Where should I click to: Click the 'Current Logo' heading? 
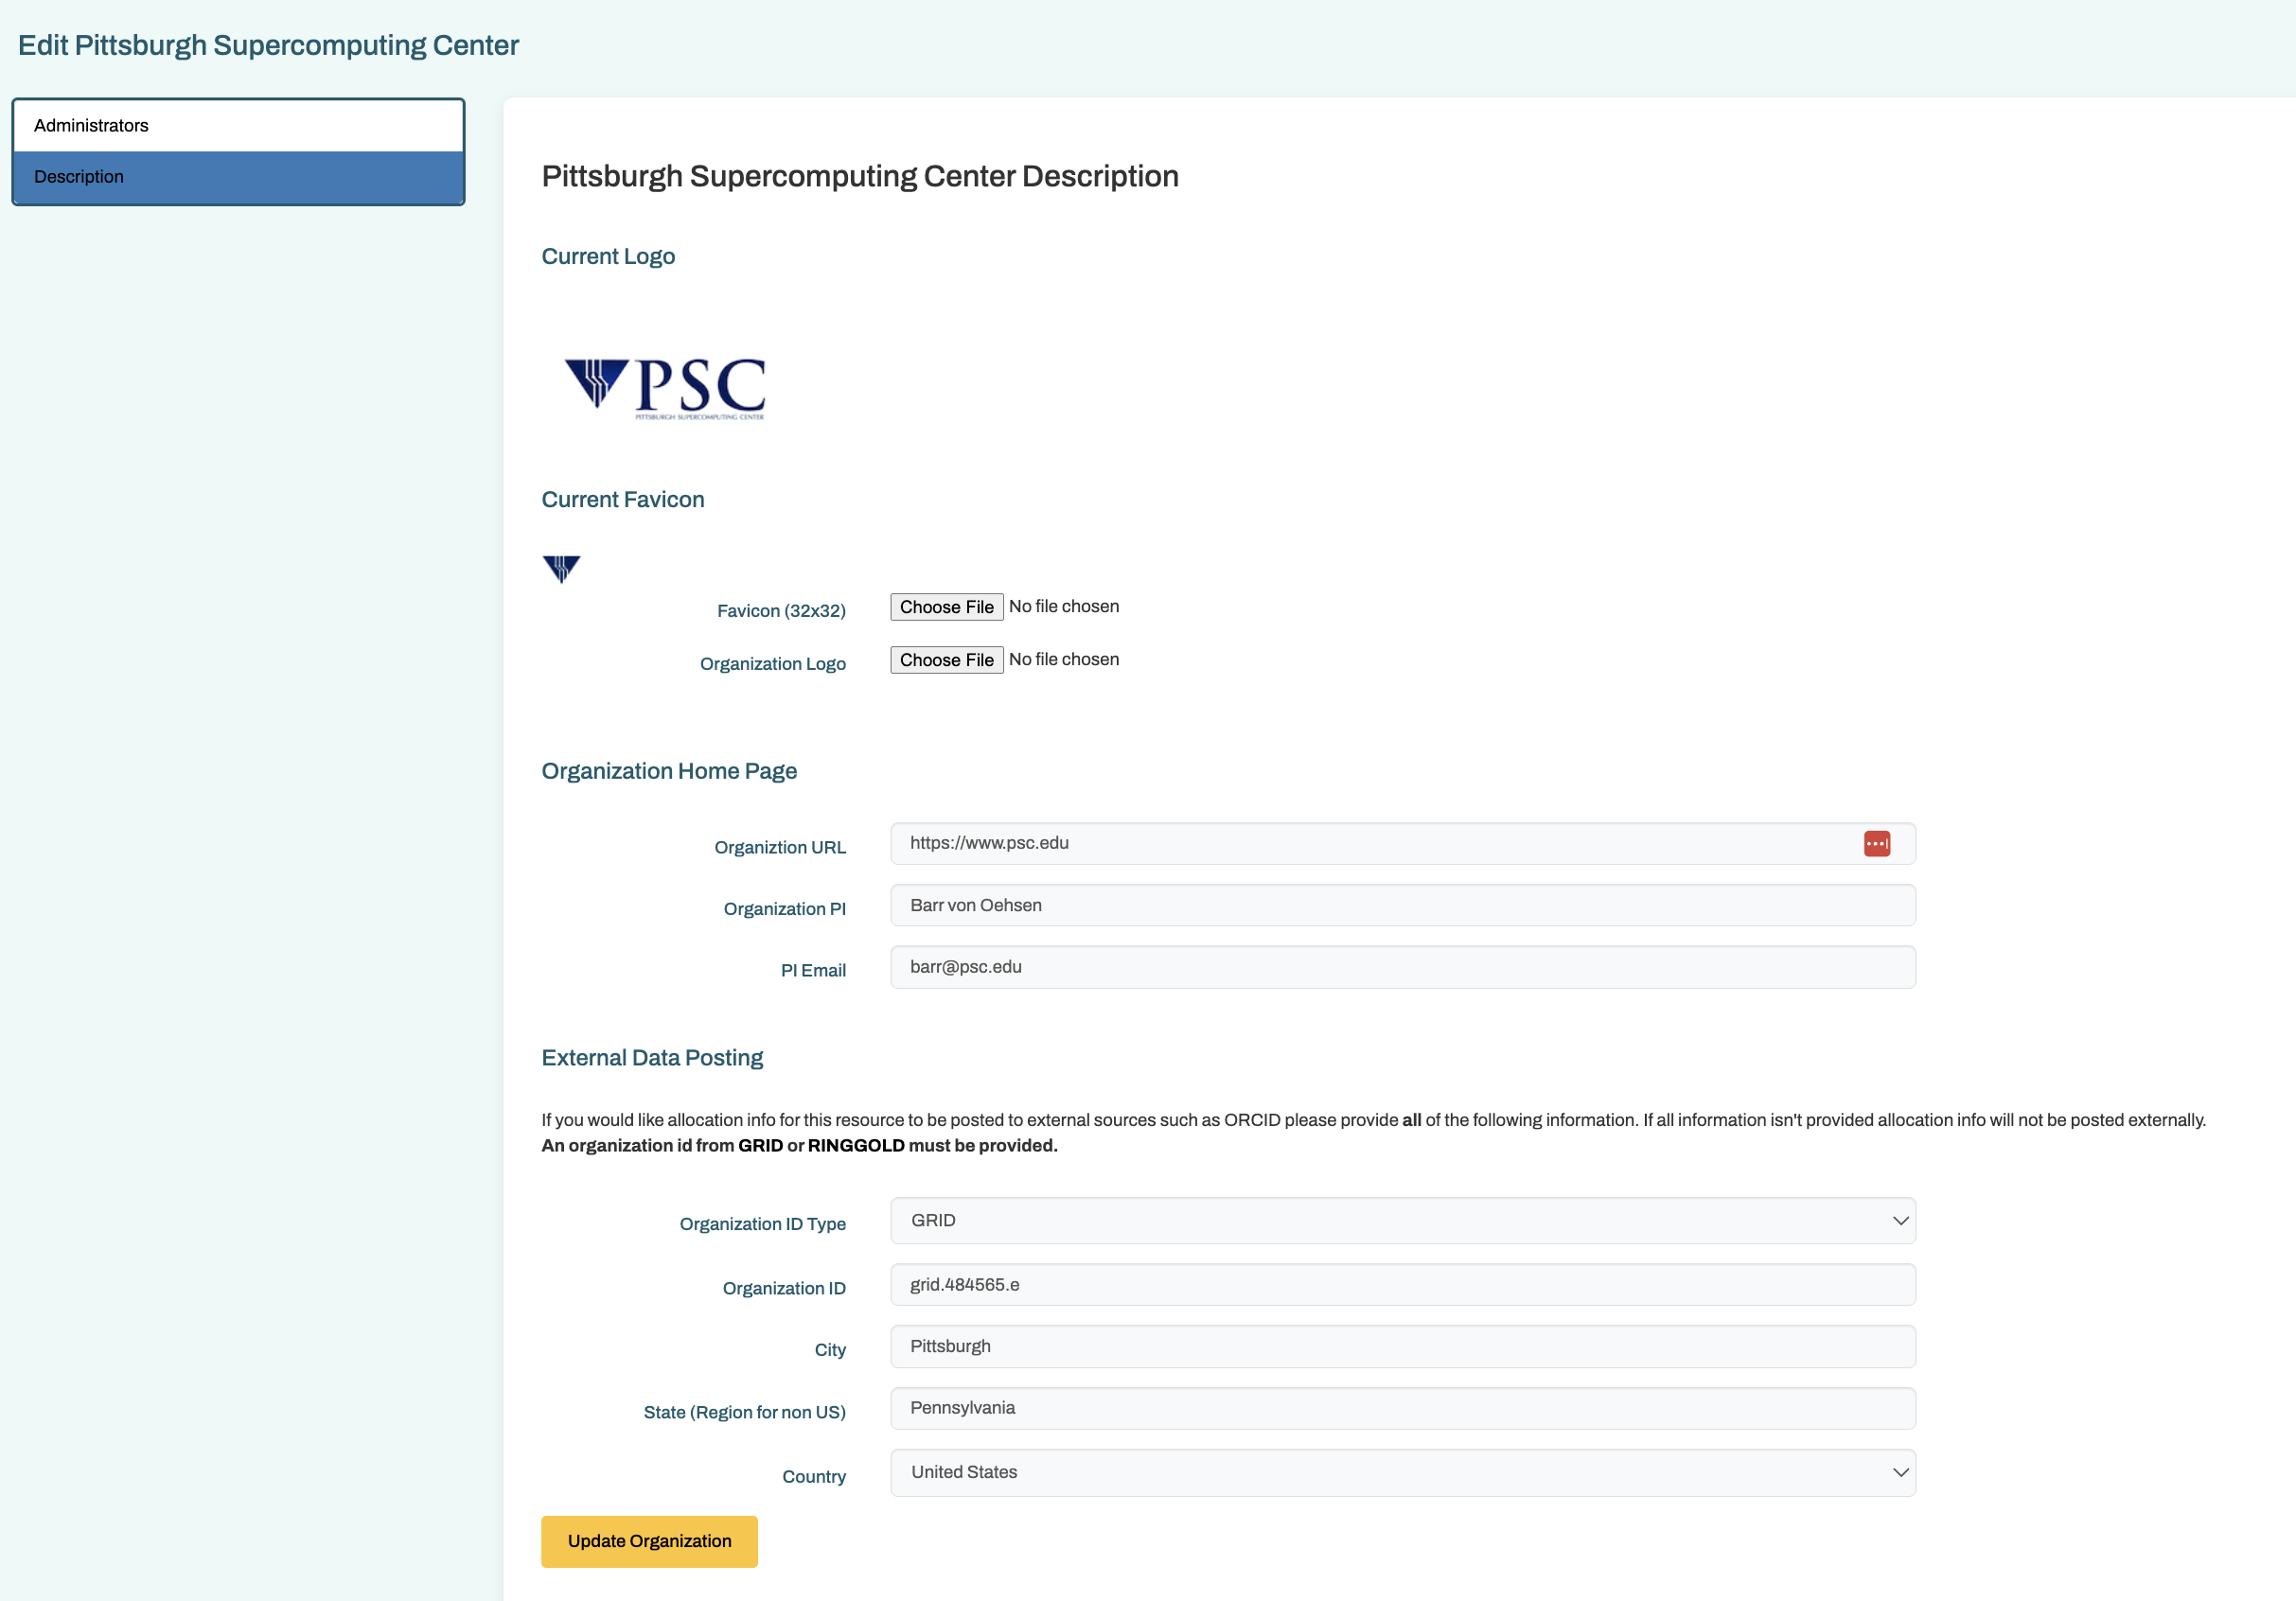pyautogui.click(x=608, y=257)
